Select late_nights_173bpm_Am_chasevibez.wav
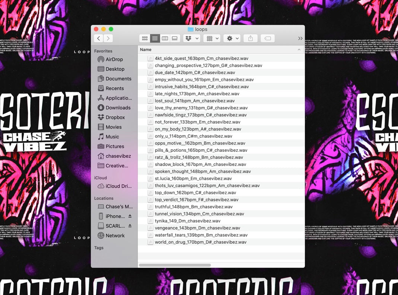Viewport: 398px width, 295px height. tap(221, 94)
